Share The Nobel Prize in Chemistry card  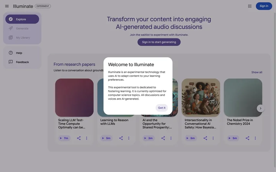click(x=248, y=138)
